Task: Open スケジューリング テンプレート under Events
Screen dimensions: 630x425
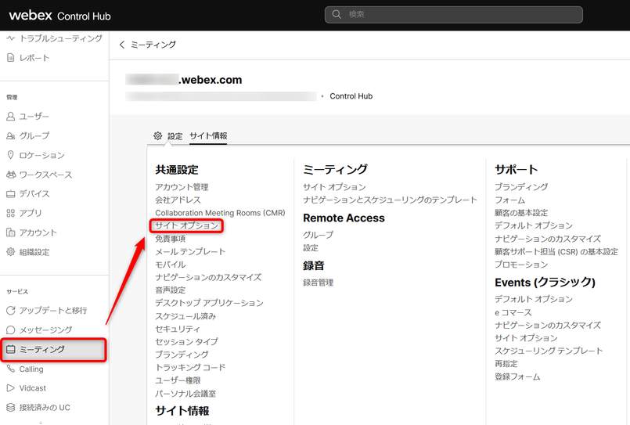Action: pyautogui.click(x=549, y=351)
